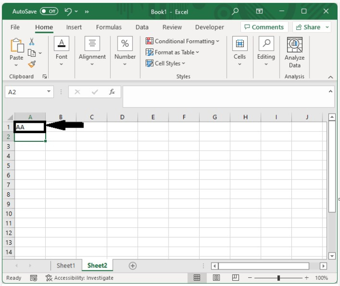Image resolution: width=340 pixels, height=286 pixels.
Task: Click Accessibility: Investigate in status bar
Action: coord(80,278)
